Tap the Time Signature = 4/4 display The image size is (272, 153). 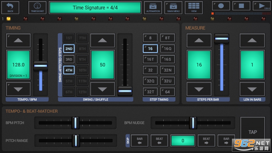pyautogui.click(x=95, y=8)
